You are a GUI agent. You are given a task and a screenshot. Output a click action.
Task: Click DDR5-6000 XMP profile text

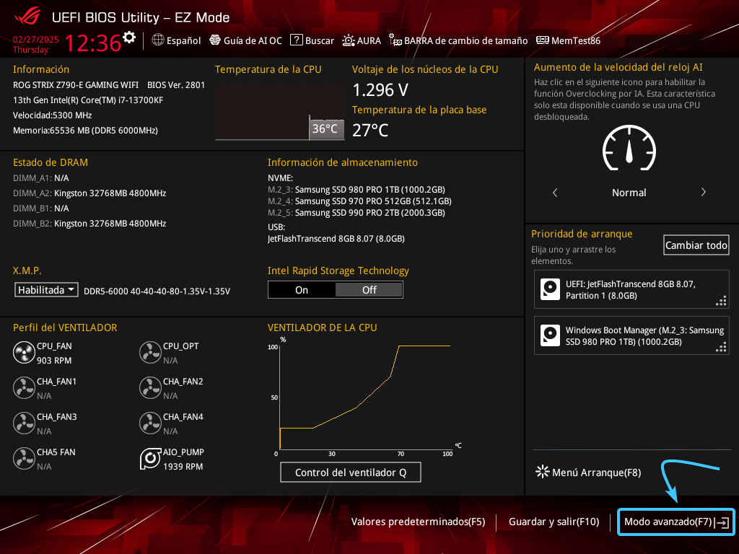pyautogui.click(x=157, y=291)
